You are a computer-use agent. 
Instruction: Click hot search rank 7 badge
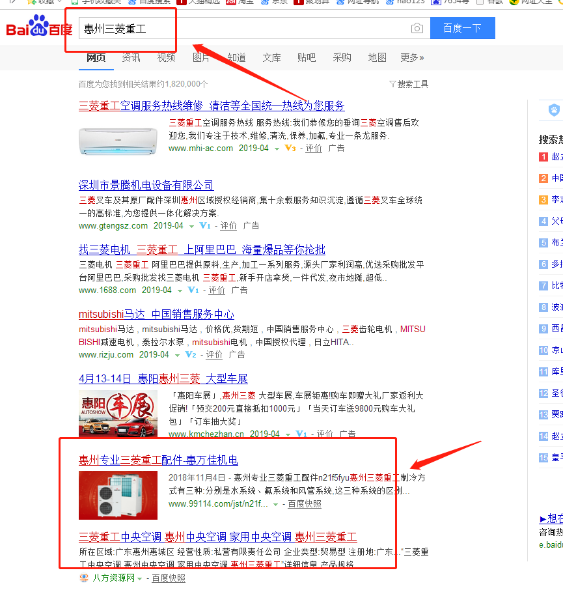click(x=543, y=286)
